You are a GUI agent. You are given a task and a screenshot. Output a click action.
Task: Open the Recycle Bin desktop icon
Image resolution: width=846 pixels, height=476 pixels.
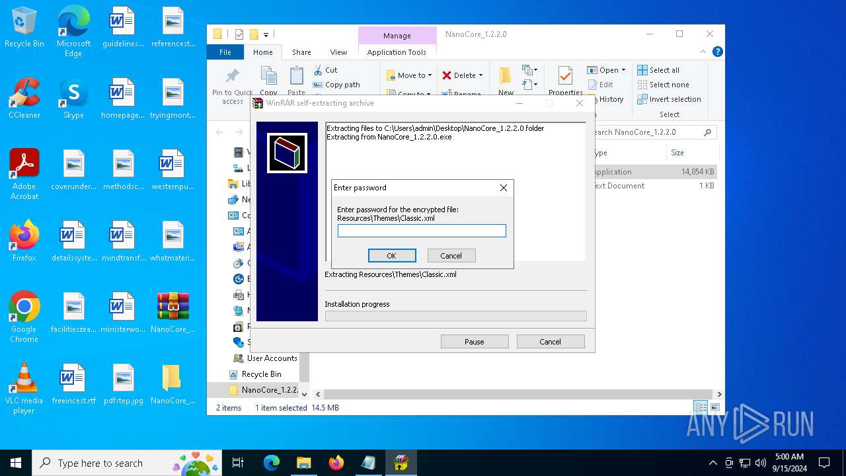24,27
